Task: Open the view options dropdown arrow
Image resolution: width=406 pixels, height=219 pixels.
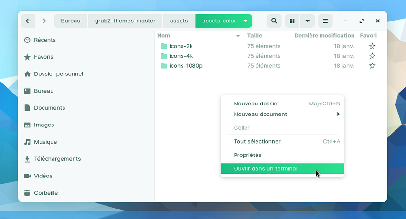Action: click(x=307, y=21)
